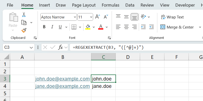Click the Merge & Center button
This screenshot has height=101, width=203.
pos(177,27)
